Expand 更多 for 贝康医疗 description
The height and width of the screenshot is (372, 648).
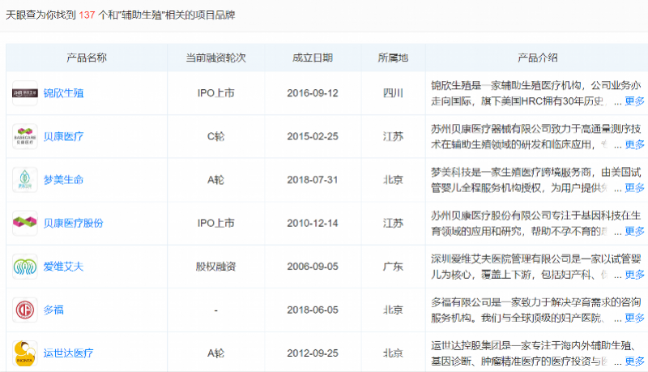coord(634,144)
